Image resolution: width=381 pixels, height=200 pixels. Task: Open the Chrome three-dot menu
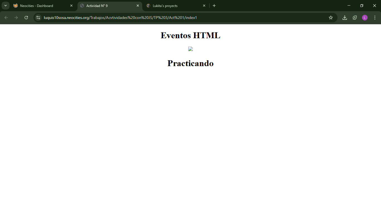(375, 17)
